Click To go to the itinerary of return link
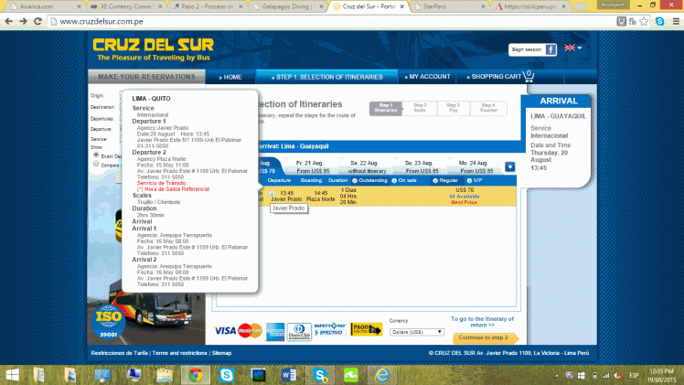684x385 pixels. point(482,322)
